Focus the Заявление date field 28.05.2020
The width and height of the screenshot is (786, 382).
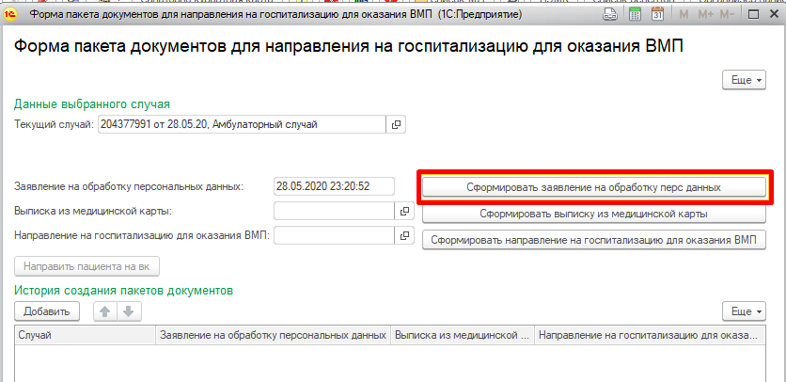(334, 186)
